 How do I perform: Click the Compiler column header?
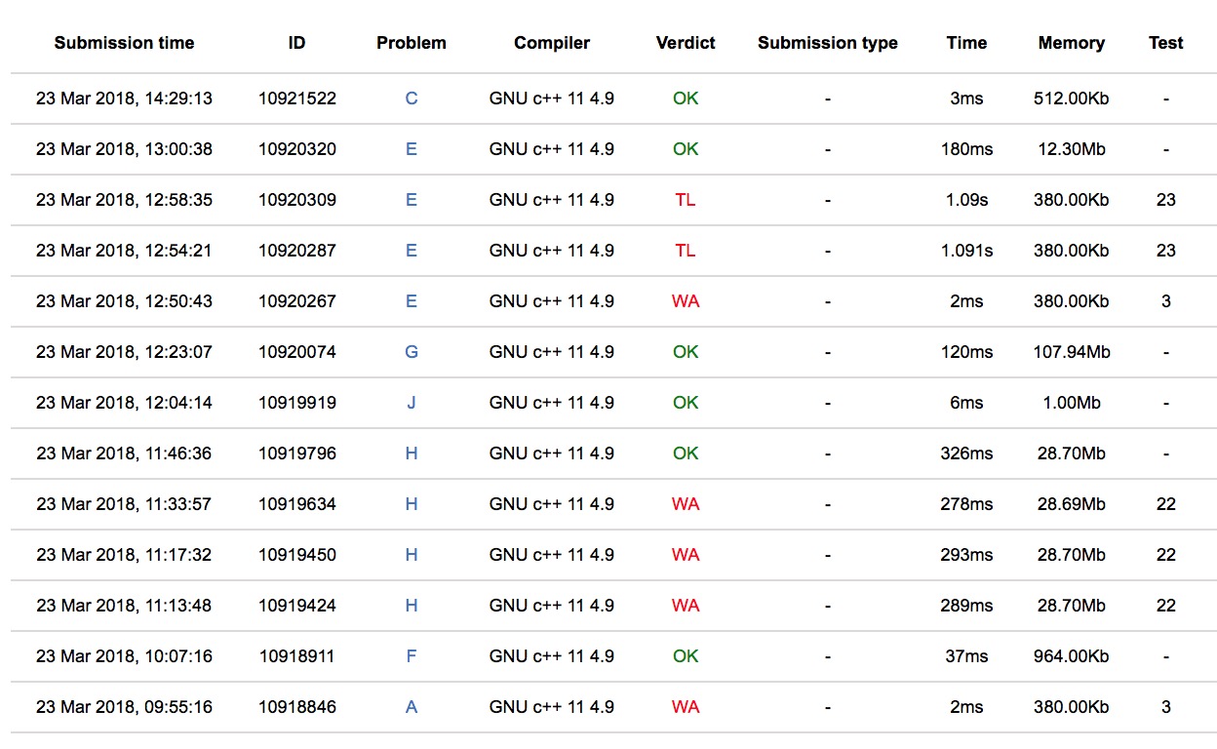(x=552, y=43)
